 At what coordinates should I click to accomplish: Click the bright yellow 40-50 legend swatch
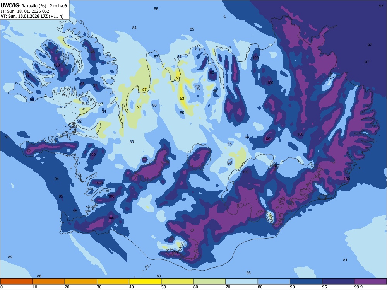tap(145, 281)
